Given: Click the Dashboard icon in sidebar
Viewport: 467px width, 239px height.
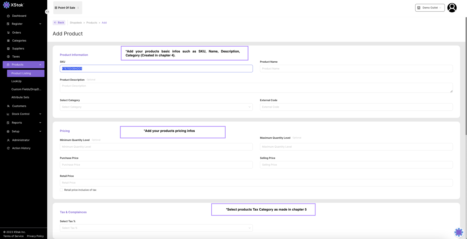Looking at the screenshot, I should [x=8, y=16].
